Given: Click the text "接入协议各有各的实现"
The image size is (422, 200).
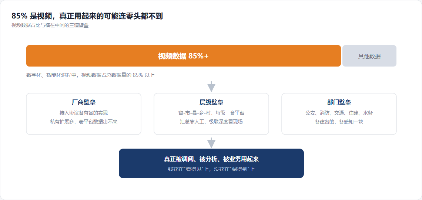Looking at the screenshot, I should pos(84,113).
